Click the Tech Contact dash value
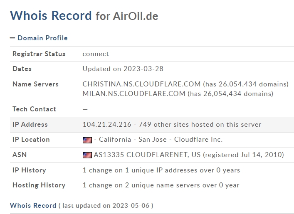The image size is (294, 214). point(85,109)
